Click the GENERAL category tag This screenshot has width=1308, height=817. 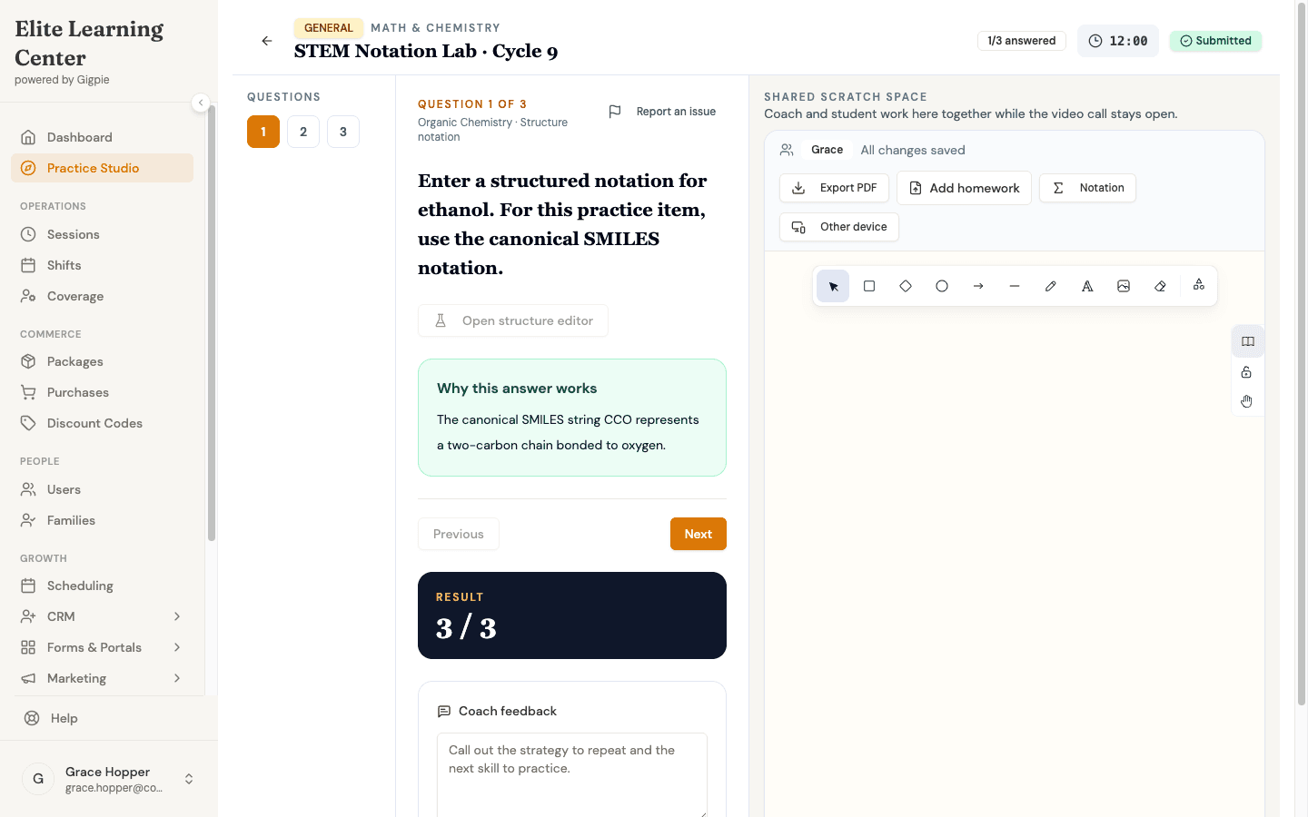pos(329,28)
